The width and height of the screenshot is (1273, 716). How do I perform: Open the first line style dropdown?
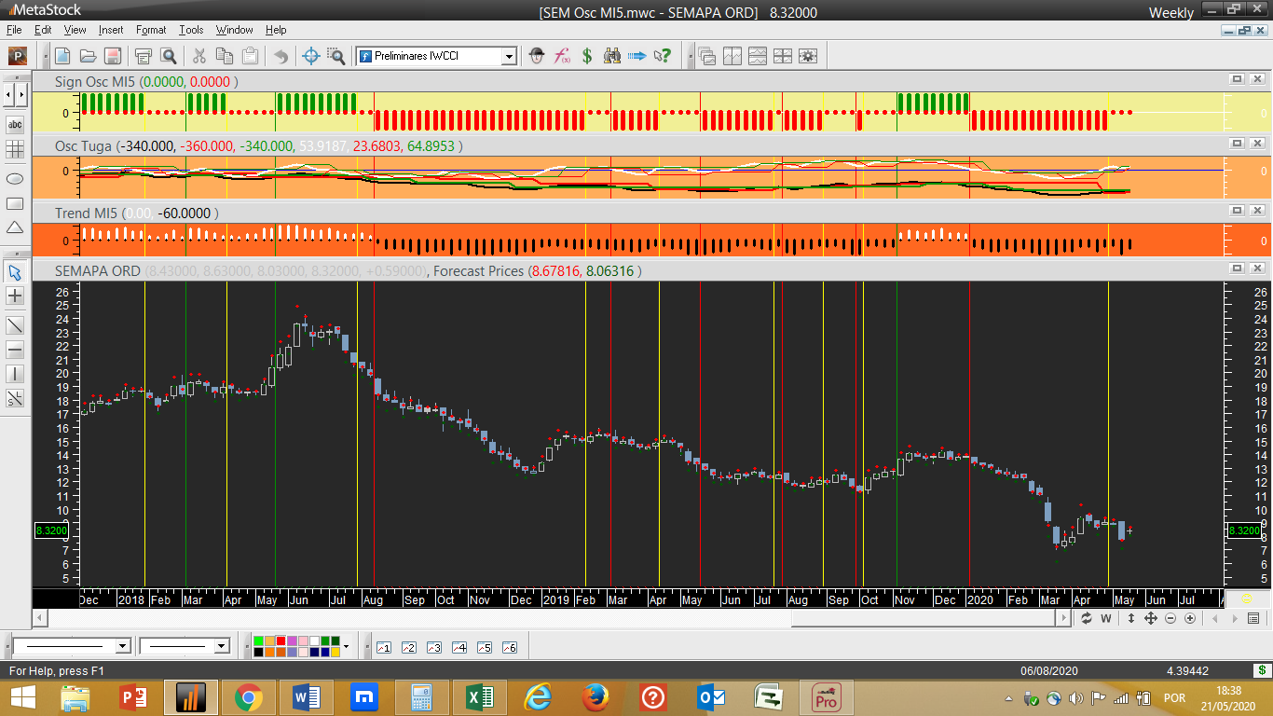(x=122, y=646)
